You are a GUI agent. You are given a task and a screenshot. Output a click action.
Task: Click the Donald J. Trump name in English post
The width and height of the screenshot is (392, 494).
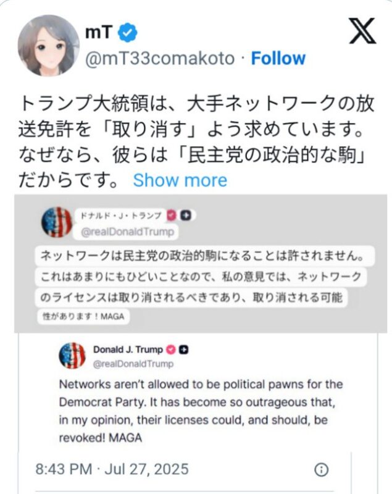[126, 350]
